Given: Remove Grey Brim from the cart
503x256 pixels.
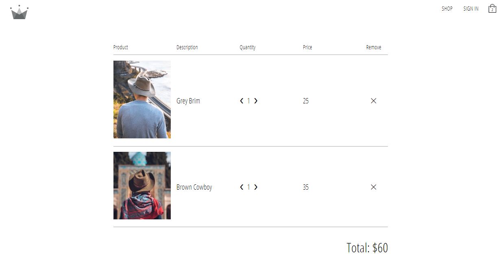Looking at the screenshot, I should click(x=373, y=101).
